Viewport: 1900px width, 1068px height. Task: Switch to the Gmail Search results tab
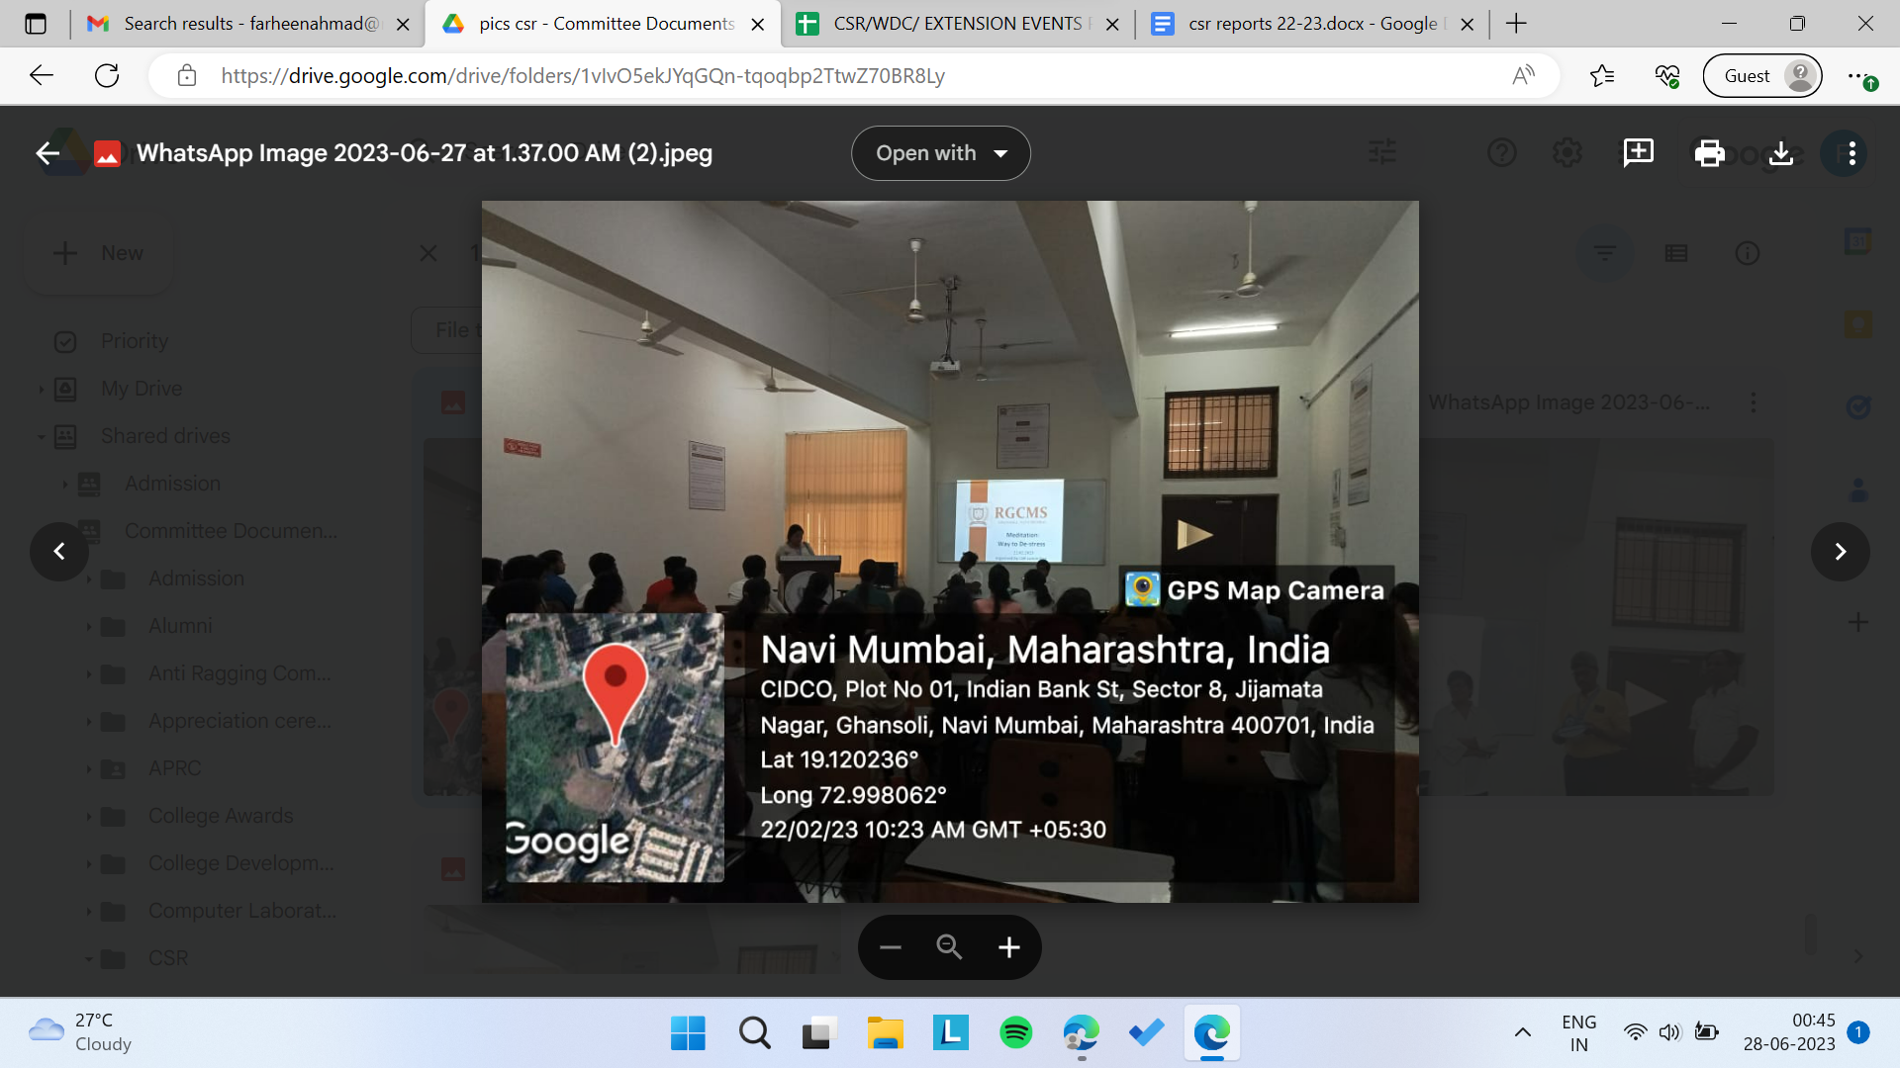[247, 24]
